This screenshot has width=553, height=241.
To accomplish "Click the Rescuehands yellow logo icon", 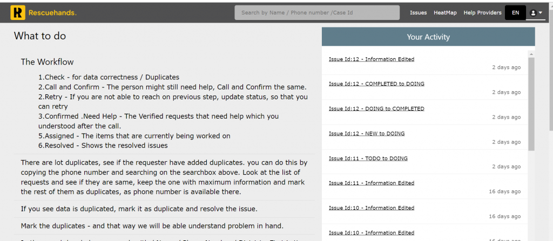I will [18, 12].
